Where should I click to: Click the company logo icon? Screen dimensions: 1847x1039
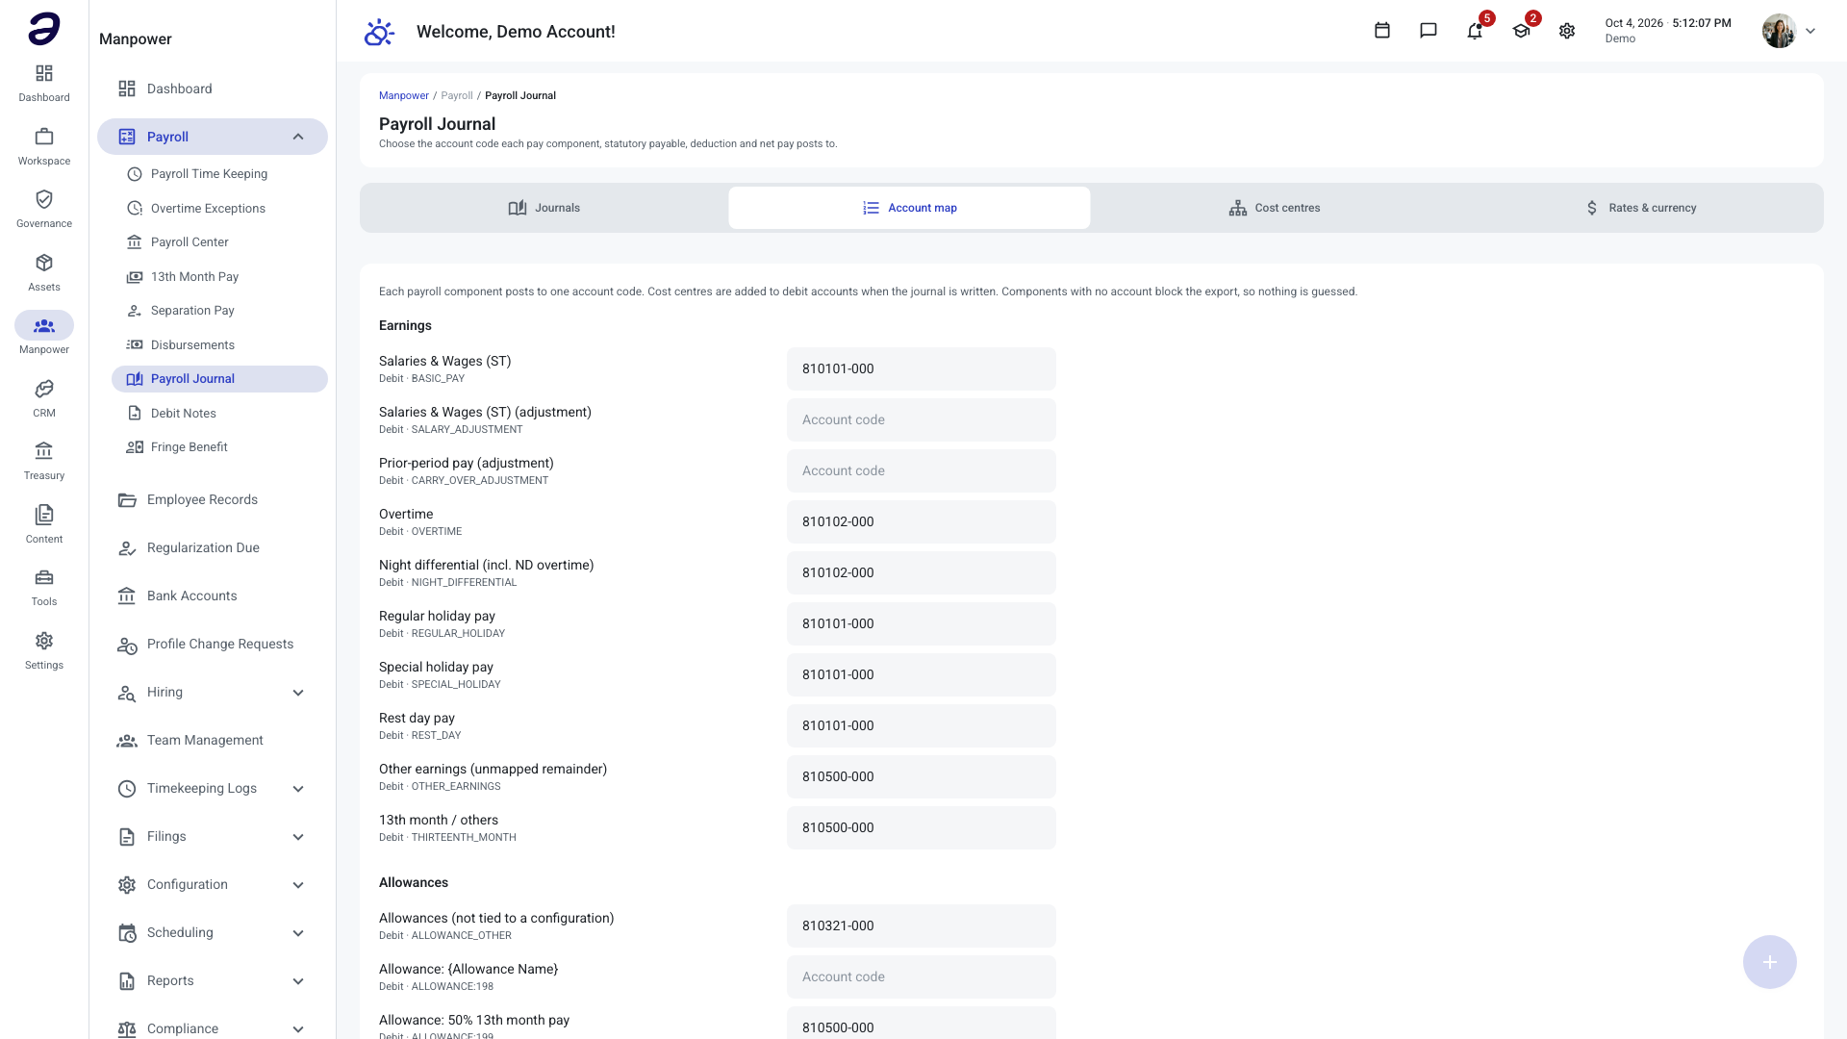(44, 29)
